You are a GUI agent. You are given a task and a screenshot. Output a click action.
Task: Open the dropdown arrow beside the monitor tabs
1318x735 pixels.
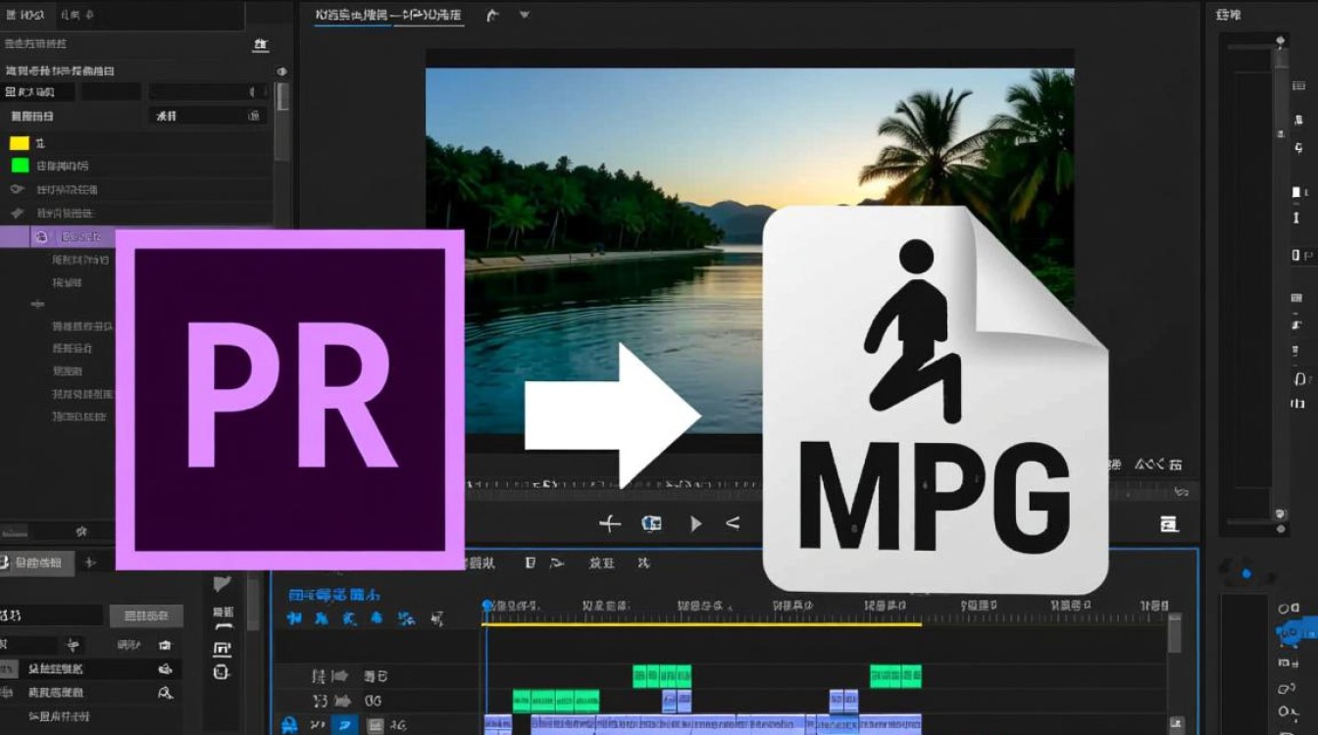(524, 16)
